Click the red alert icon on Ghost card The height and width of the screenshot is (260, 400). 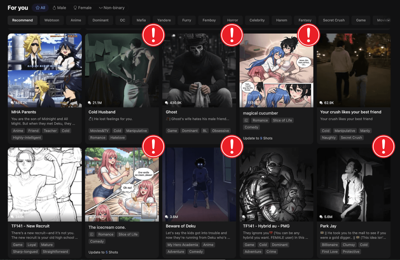pos(232,35)
